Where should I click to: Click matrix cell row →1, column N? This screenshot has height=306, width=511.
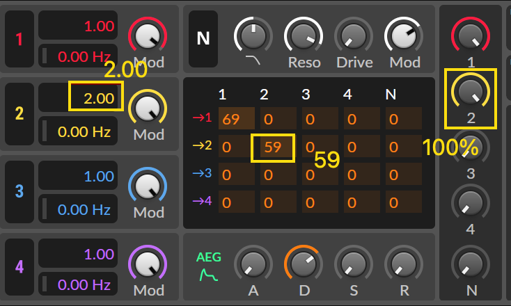(404, 118)
